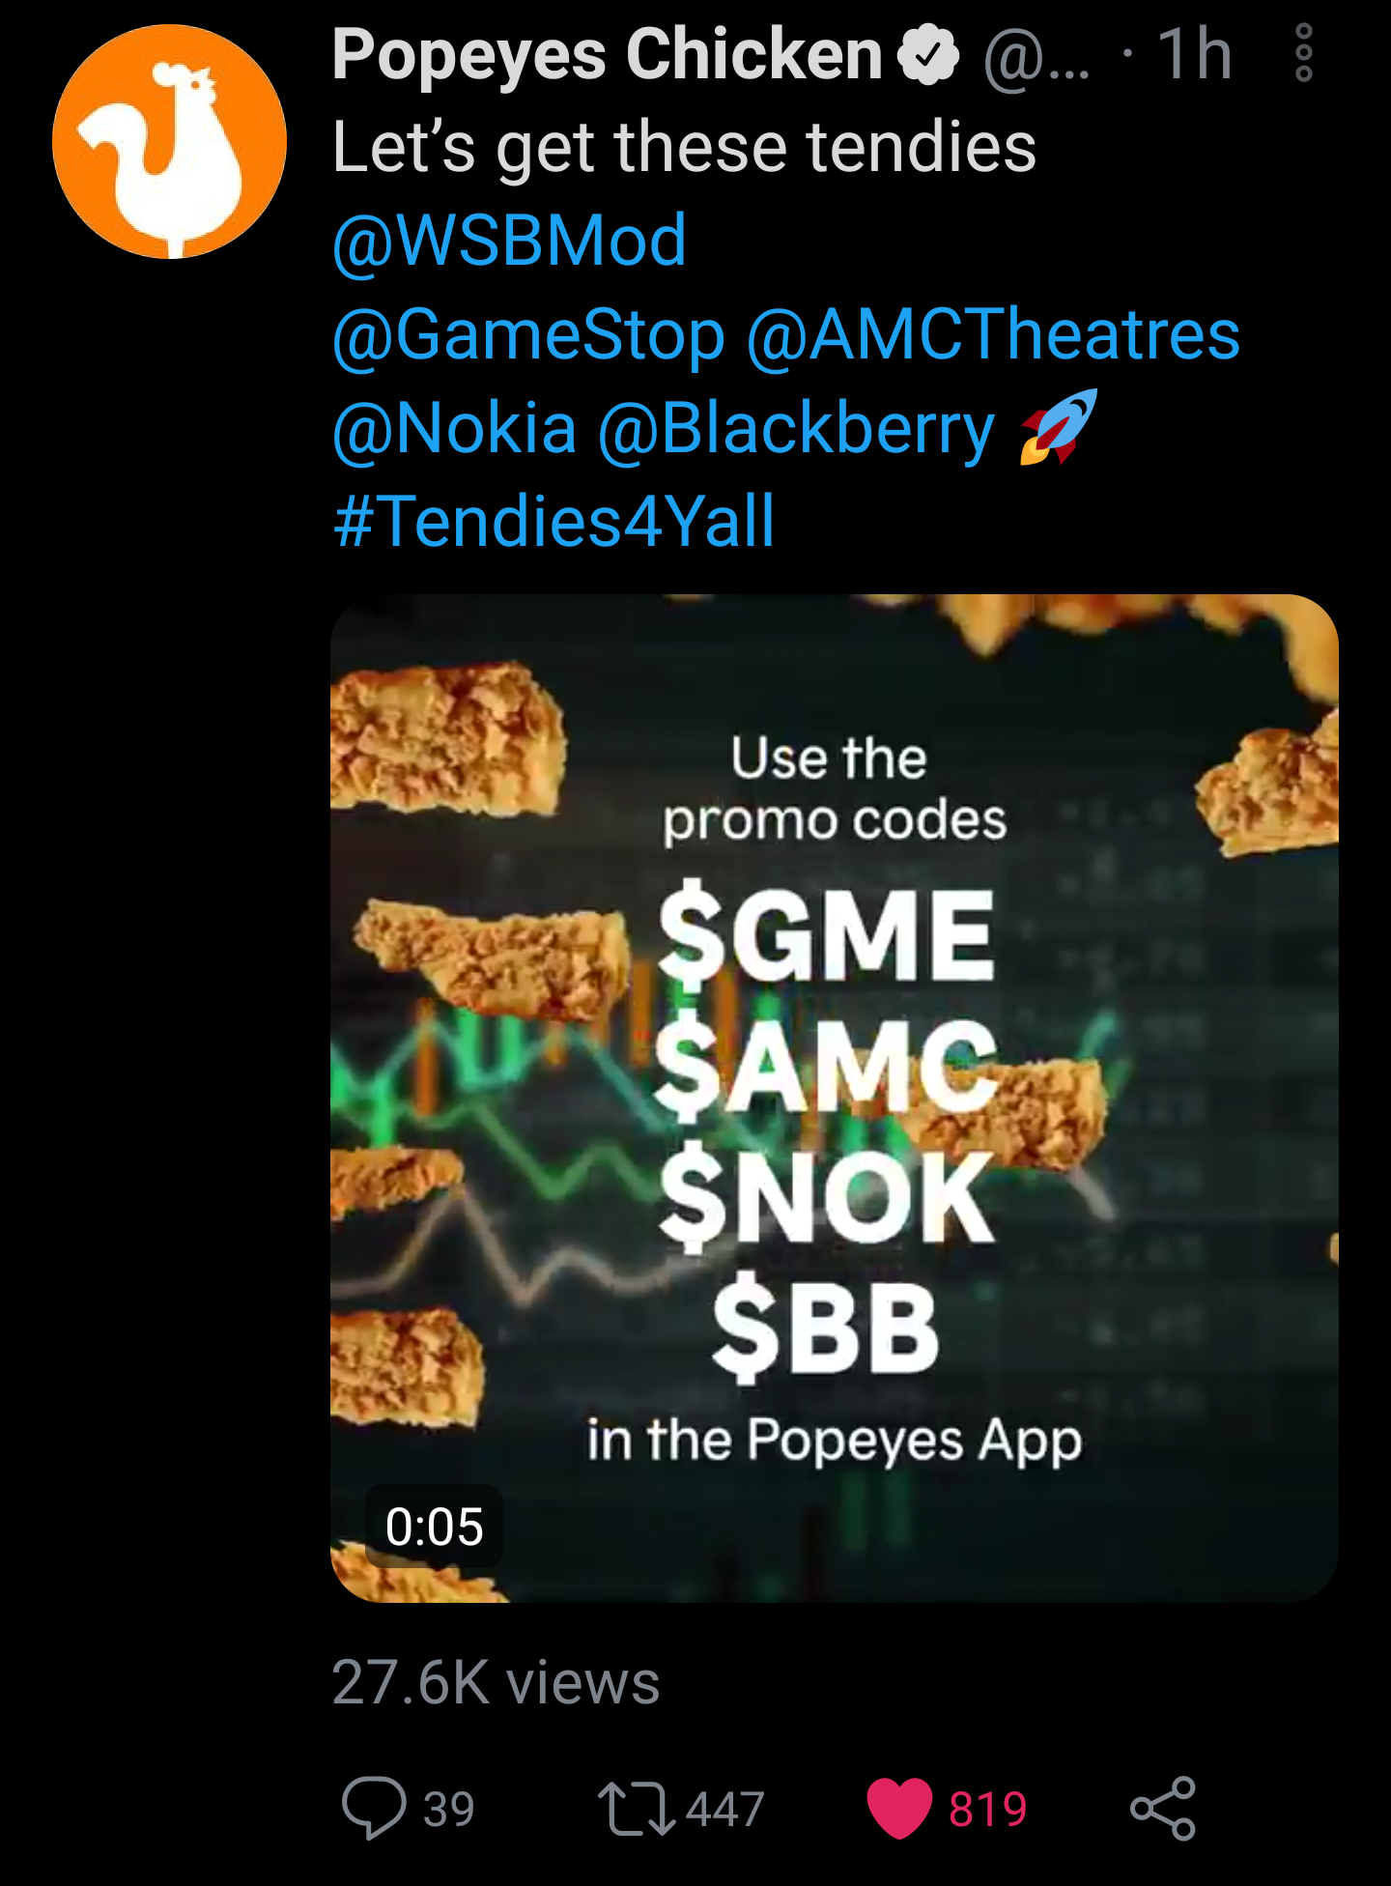Tap the 27.6K views count
1391x1886 pixels.
(496, 1683)
